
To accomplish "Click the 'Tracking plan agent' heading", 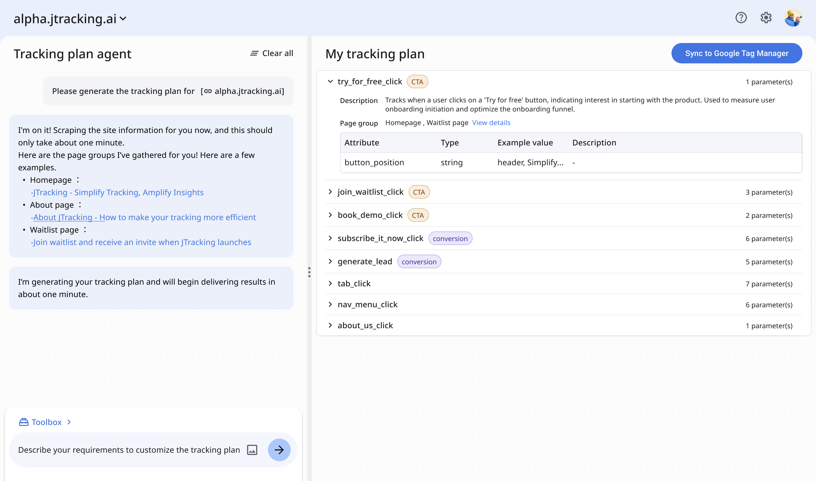I will [x=72, y=54].
